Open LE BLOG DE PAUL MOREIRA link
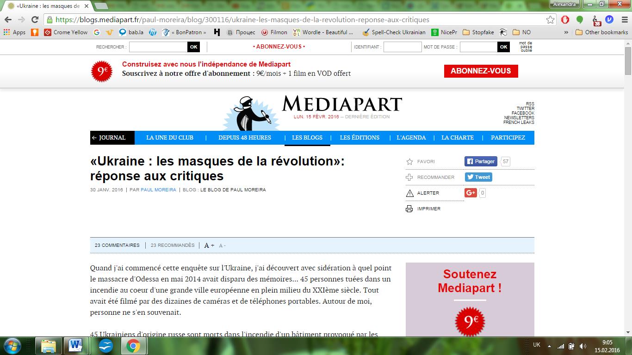The image size is (632, 355). point(233,190)
